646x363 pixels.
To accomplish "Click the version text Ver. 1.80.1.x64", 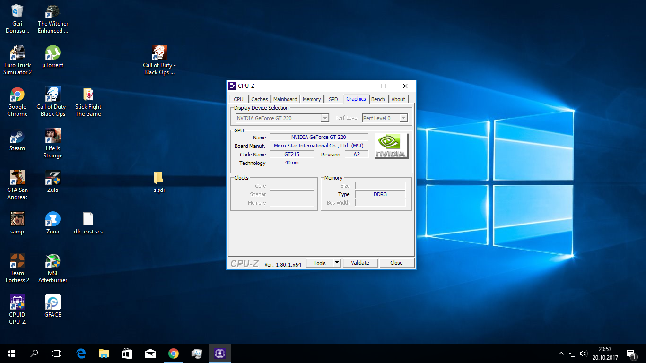I will pos(283,264).
